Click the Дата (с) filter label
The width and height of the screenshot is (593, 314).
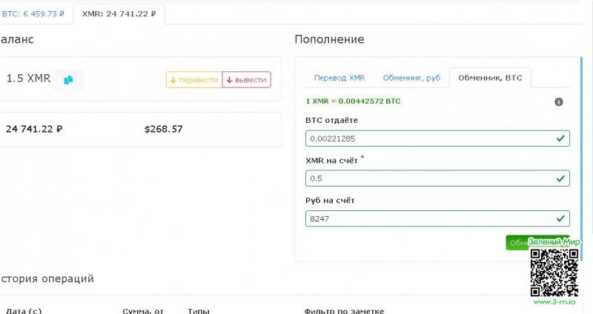pyautogui.click(x=24, y=310)
